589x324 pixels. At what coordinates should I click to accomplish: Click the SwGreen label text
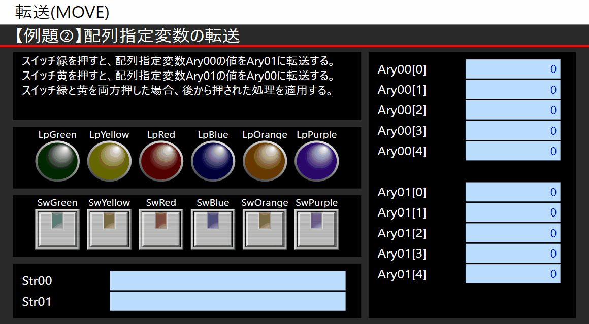point(57,202)
